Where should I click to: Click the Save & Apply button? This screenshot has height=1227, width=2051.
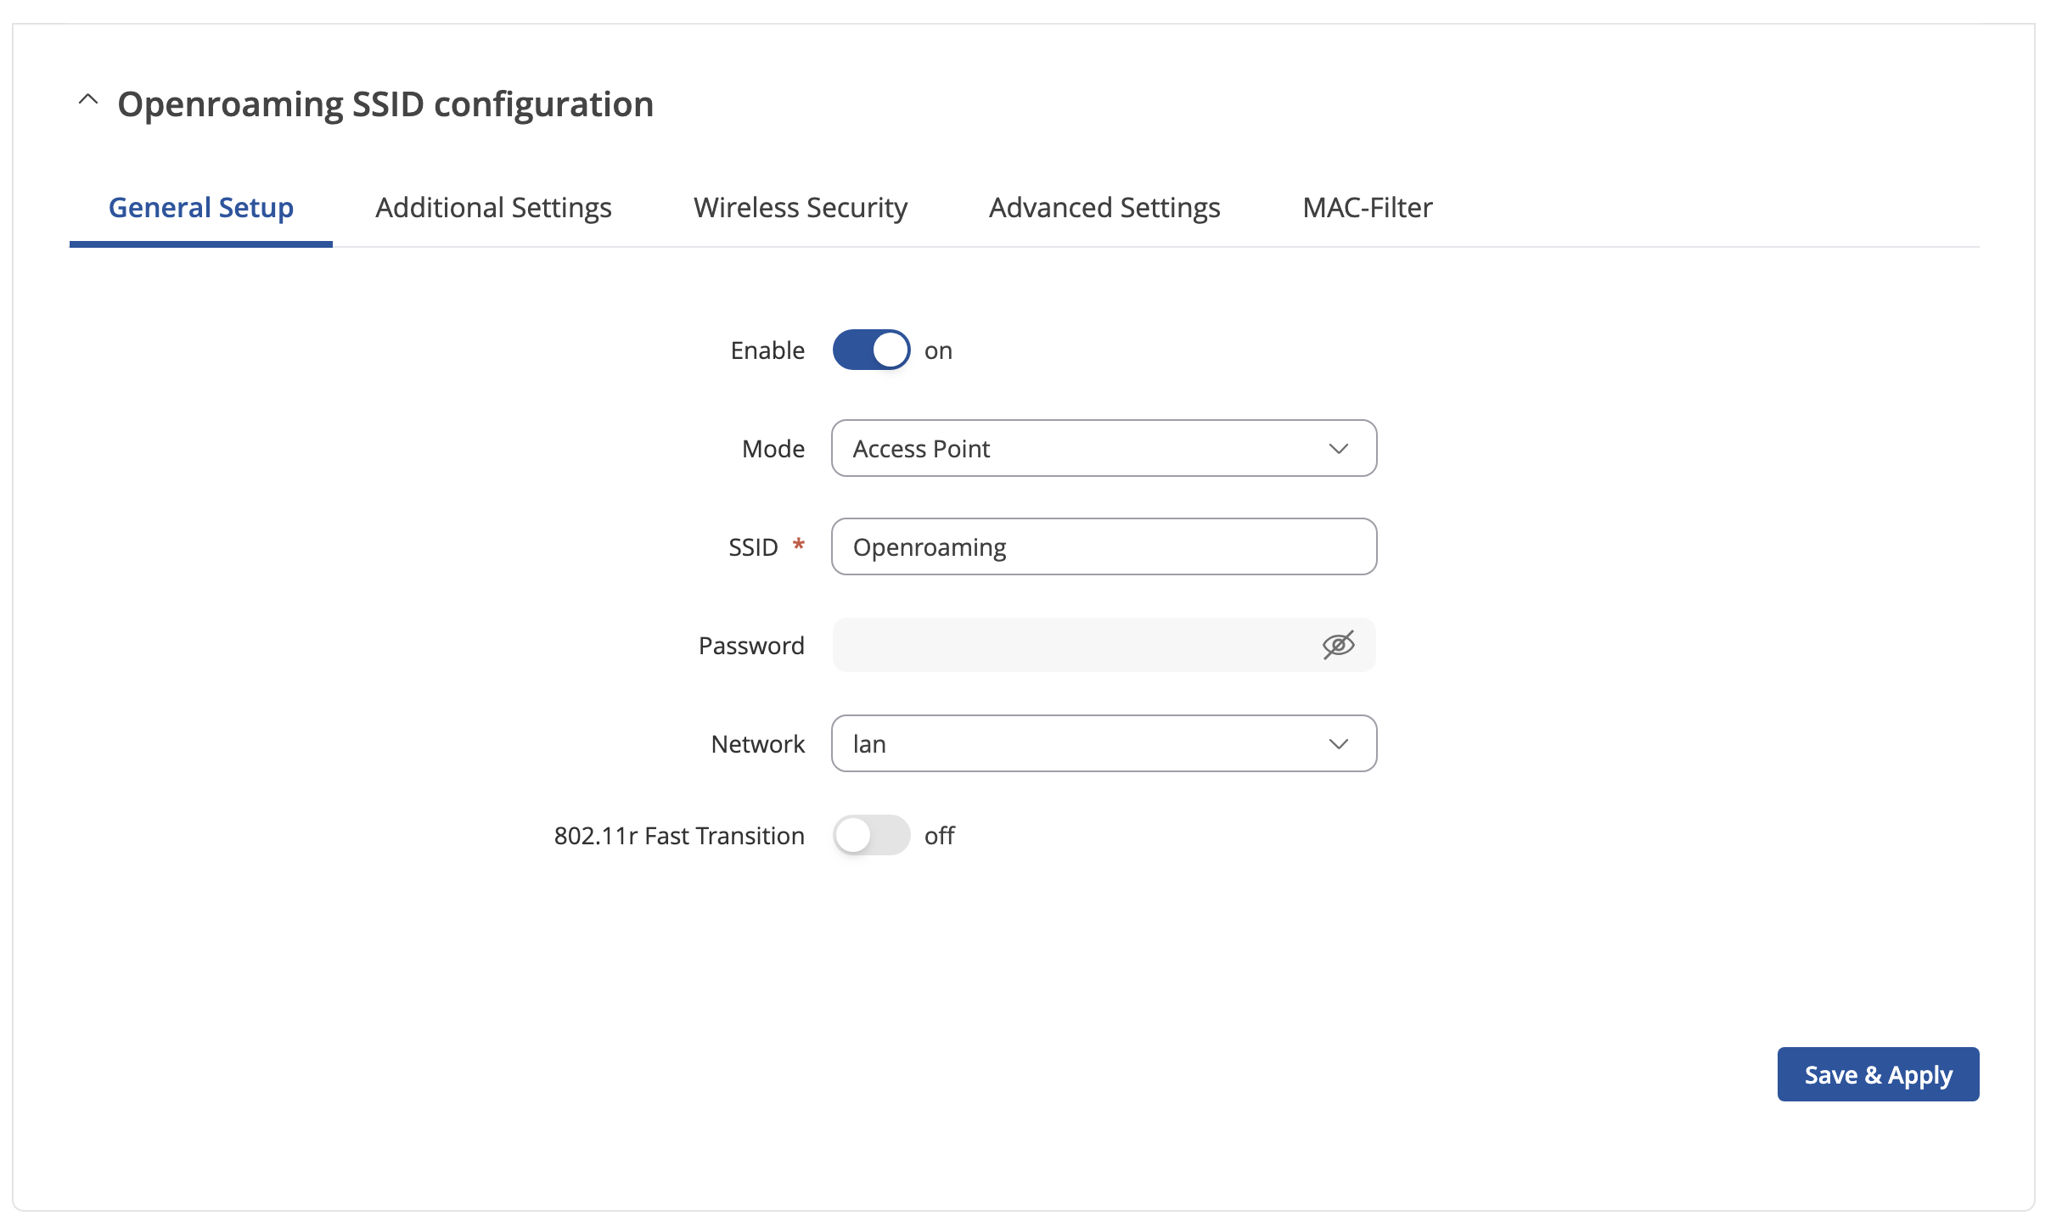coord(1878,1074)
